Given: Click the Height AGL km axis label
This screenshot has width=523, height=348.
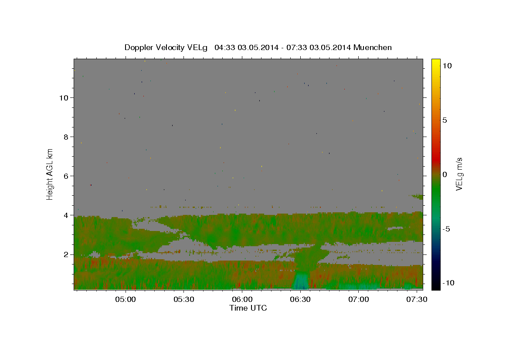Looking at the screenshot, I should pyautogui.click(x=50, y=174).
